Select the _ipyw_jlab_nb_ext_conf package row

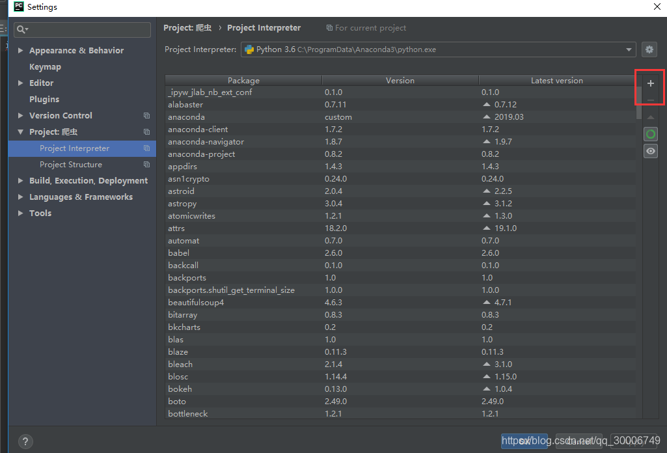tap(400, 92)
